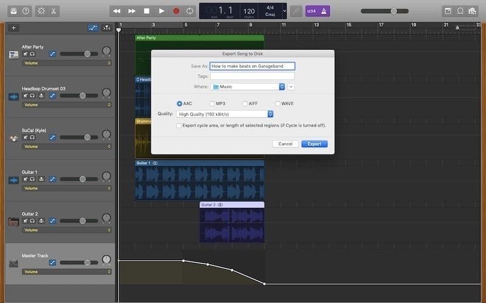Click the Fast Forward button
486x303 pixels.
coord(132,11)
